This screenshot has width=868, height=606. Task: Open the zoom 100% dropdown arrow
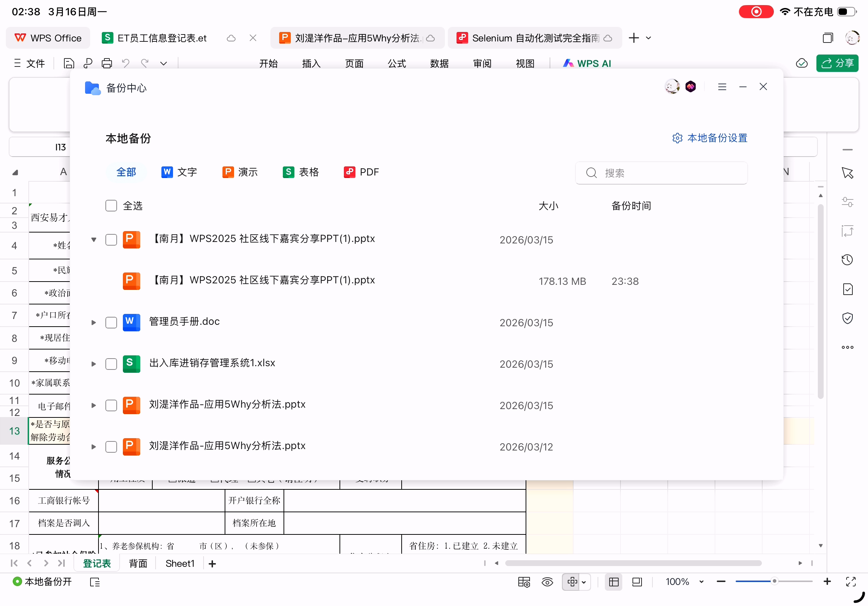(x=701, y=582)
